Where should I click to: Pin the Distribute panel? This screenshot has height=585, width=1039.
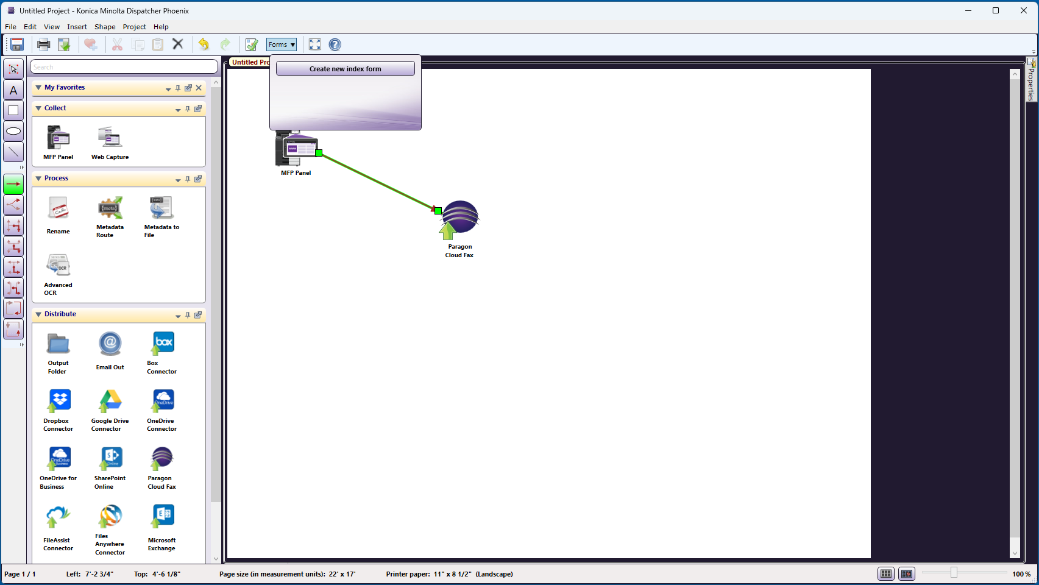pyautogui.click(x=188, y=314)
